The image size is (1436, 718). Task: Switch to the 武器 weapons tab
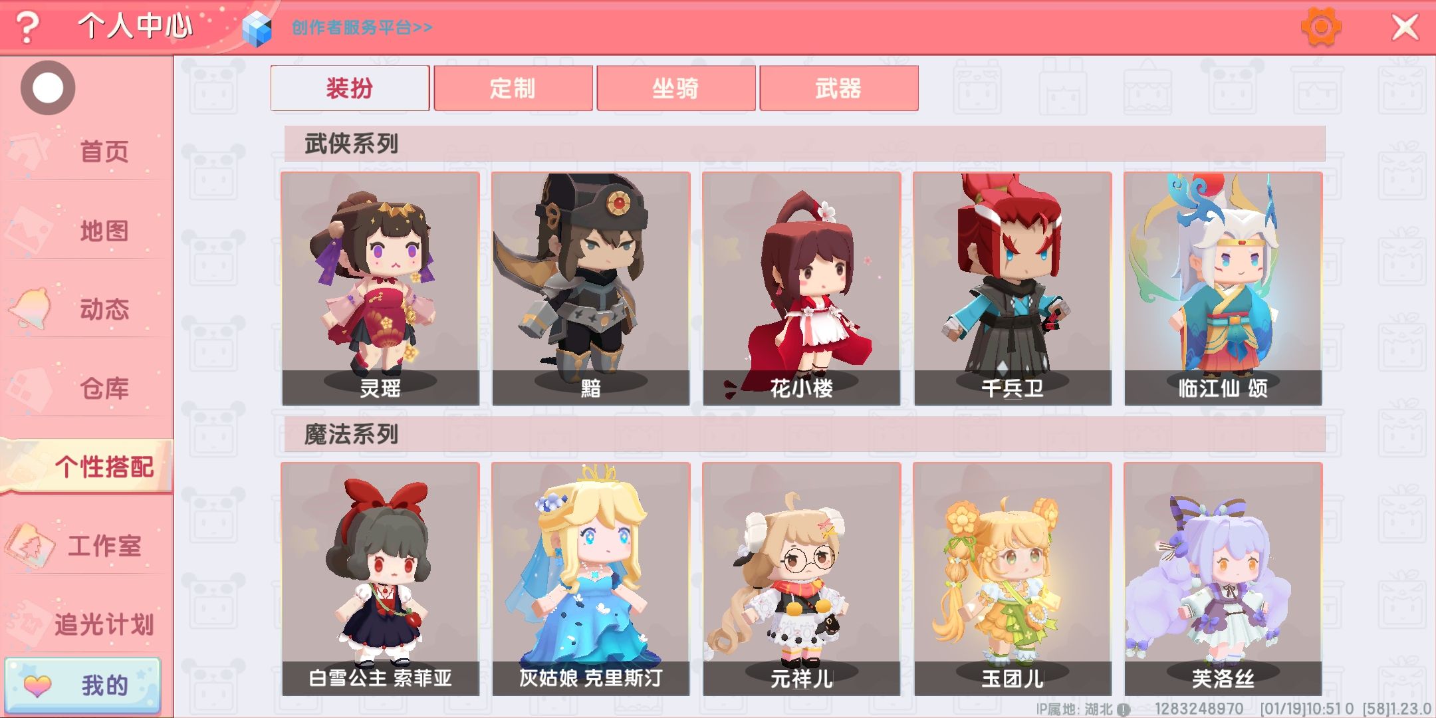[x=839, y=88]
